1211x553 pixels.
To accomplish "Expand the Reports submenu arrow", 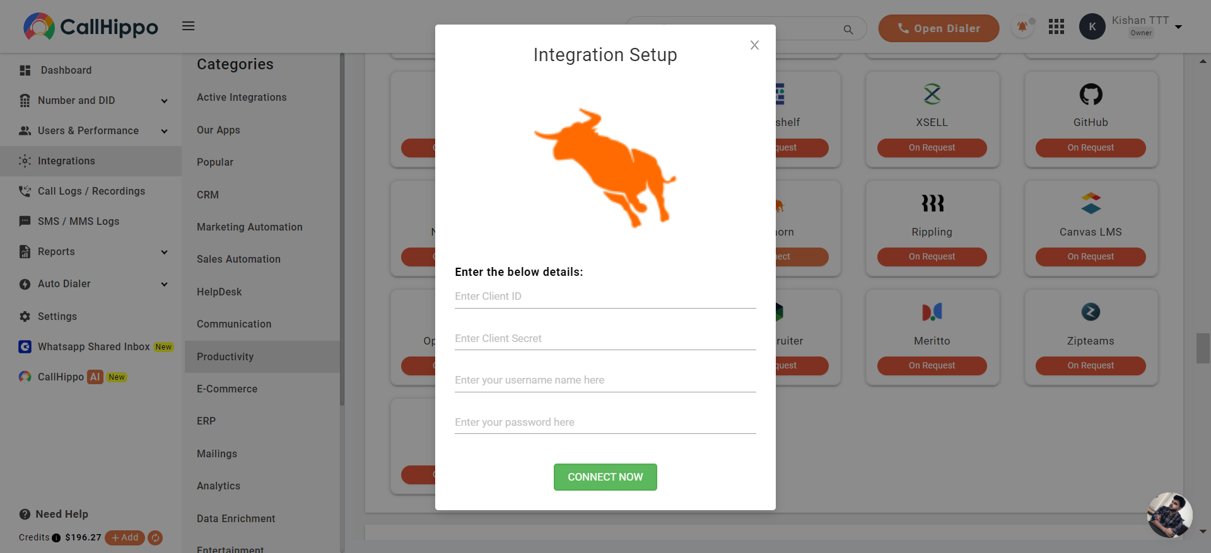I will point(165,253).
